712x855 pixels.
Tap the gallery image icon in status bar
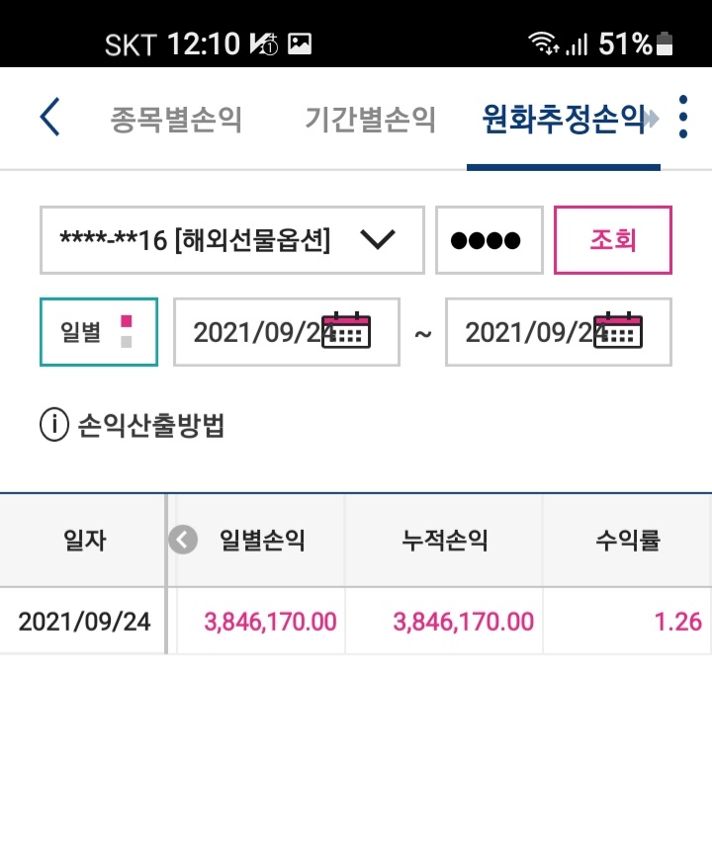point(300,43)
